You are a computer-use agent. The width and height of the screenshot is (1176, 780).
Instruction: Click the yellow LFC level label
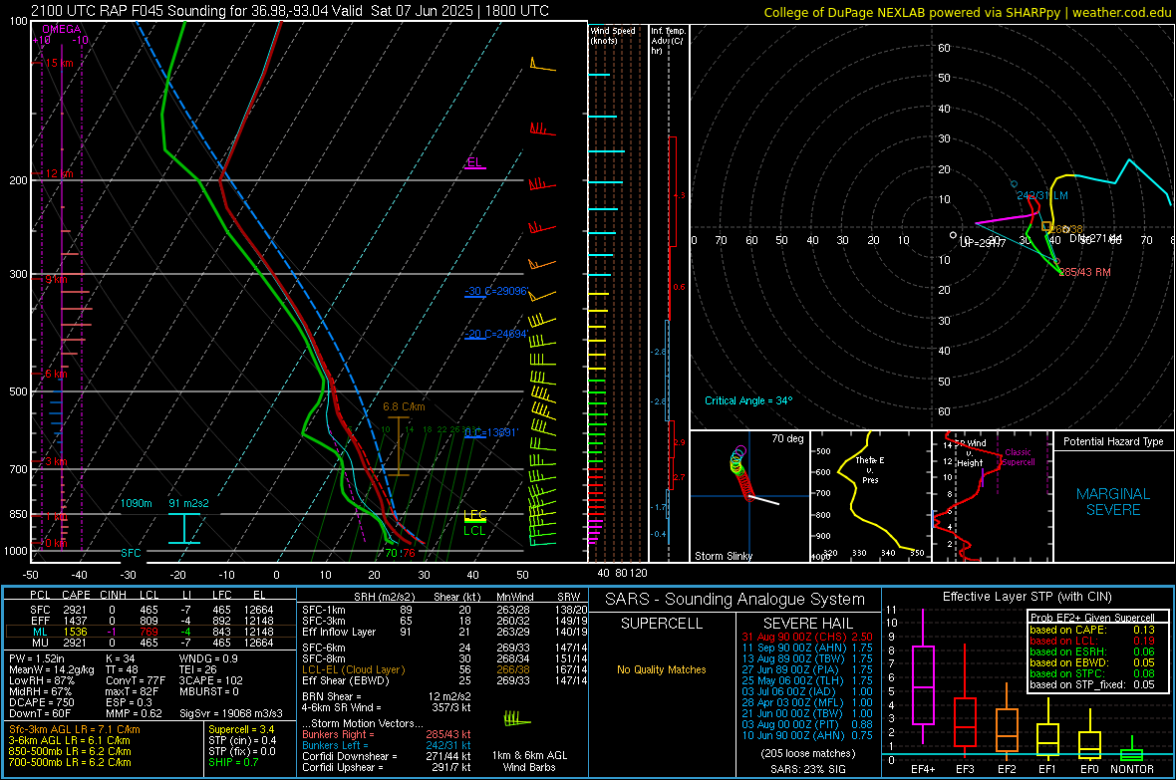click(474, 514)
